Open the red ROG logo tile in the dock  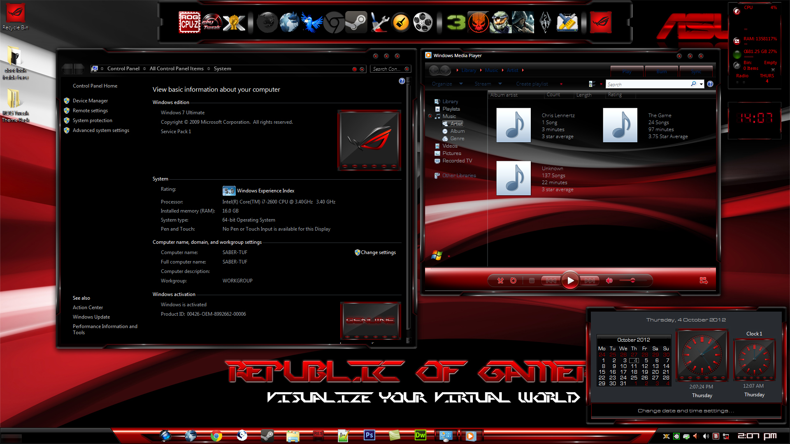(601, 22)
